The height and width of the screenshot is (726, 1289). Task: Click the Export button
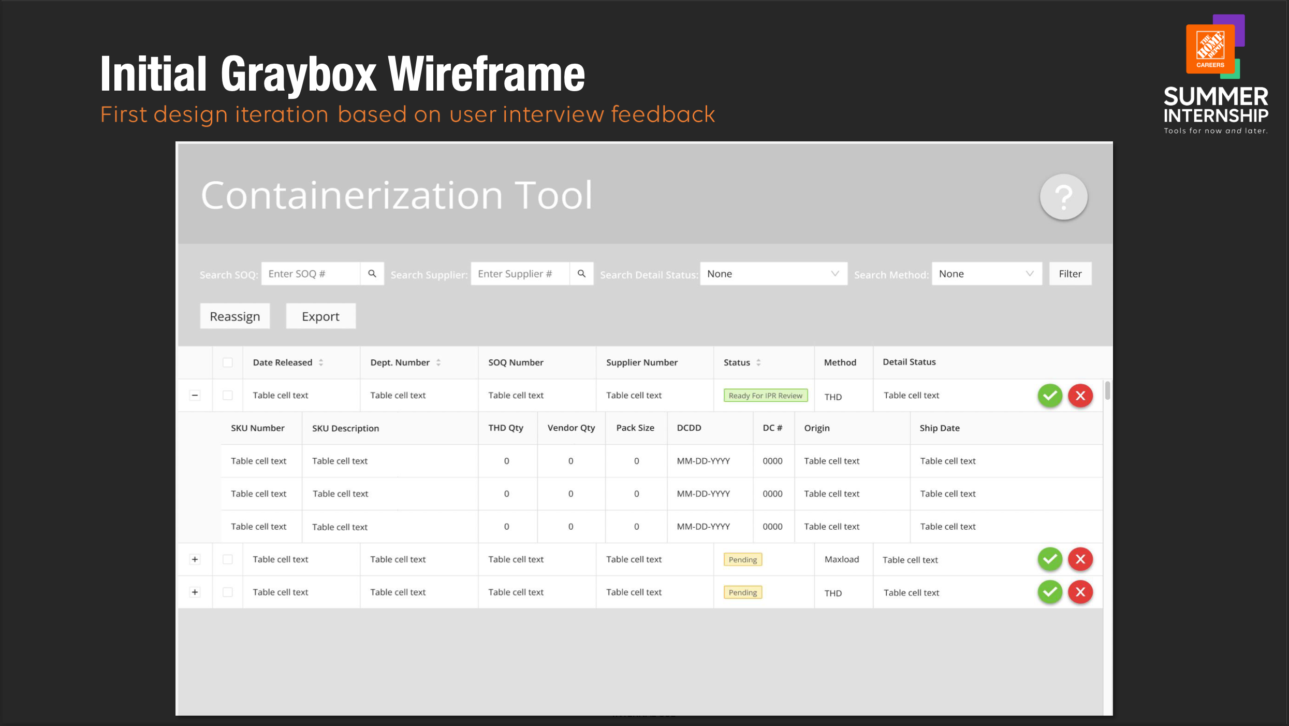(320, 316)
